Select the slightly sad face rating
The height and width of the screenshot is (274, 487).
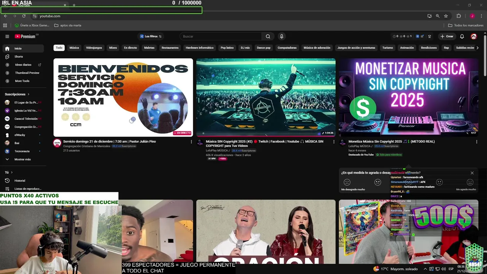(x=378, y=182)
